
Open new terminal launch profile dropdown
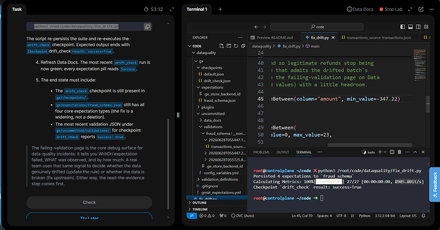point(385,152)
